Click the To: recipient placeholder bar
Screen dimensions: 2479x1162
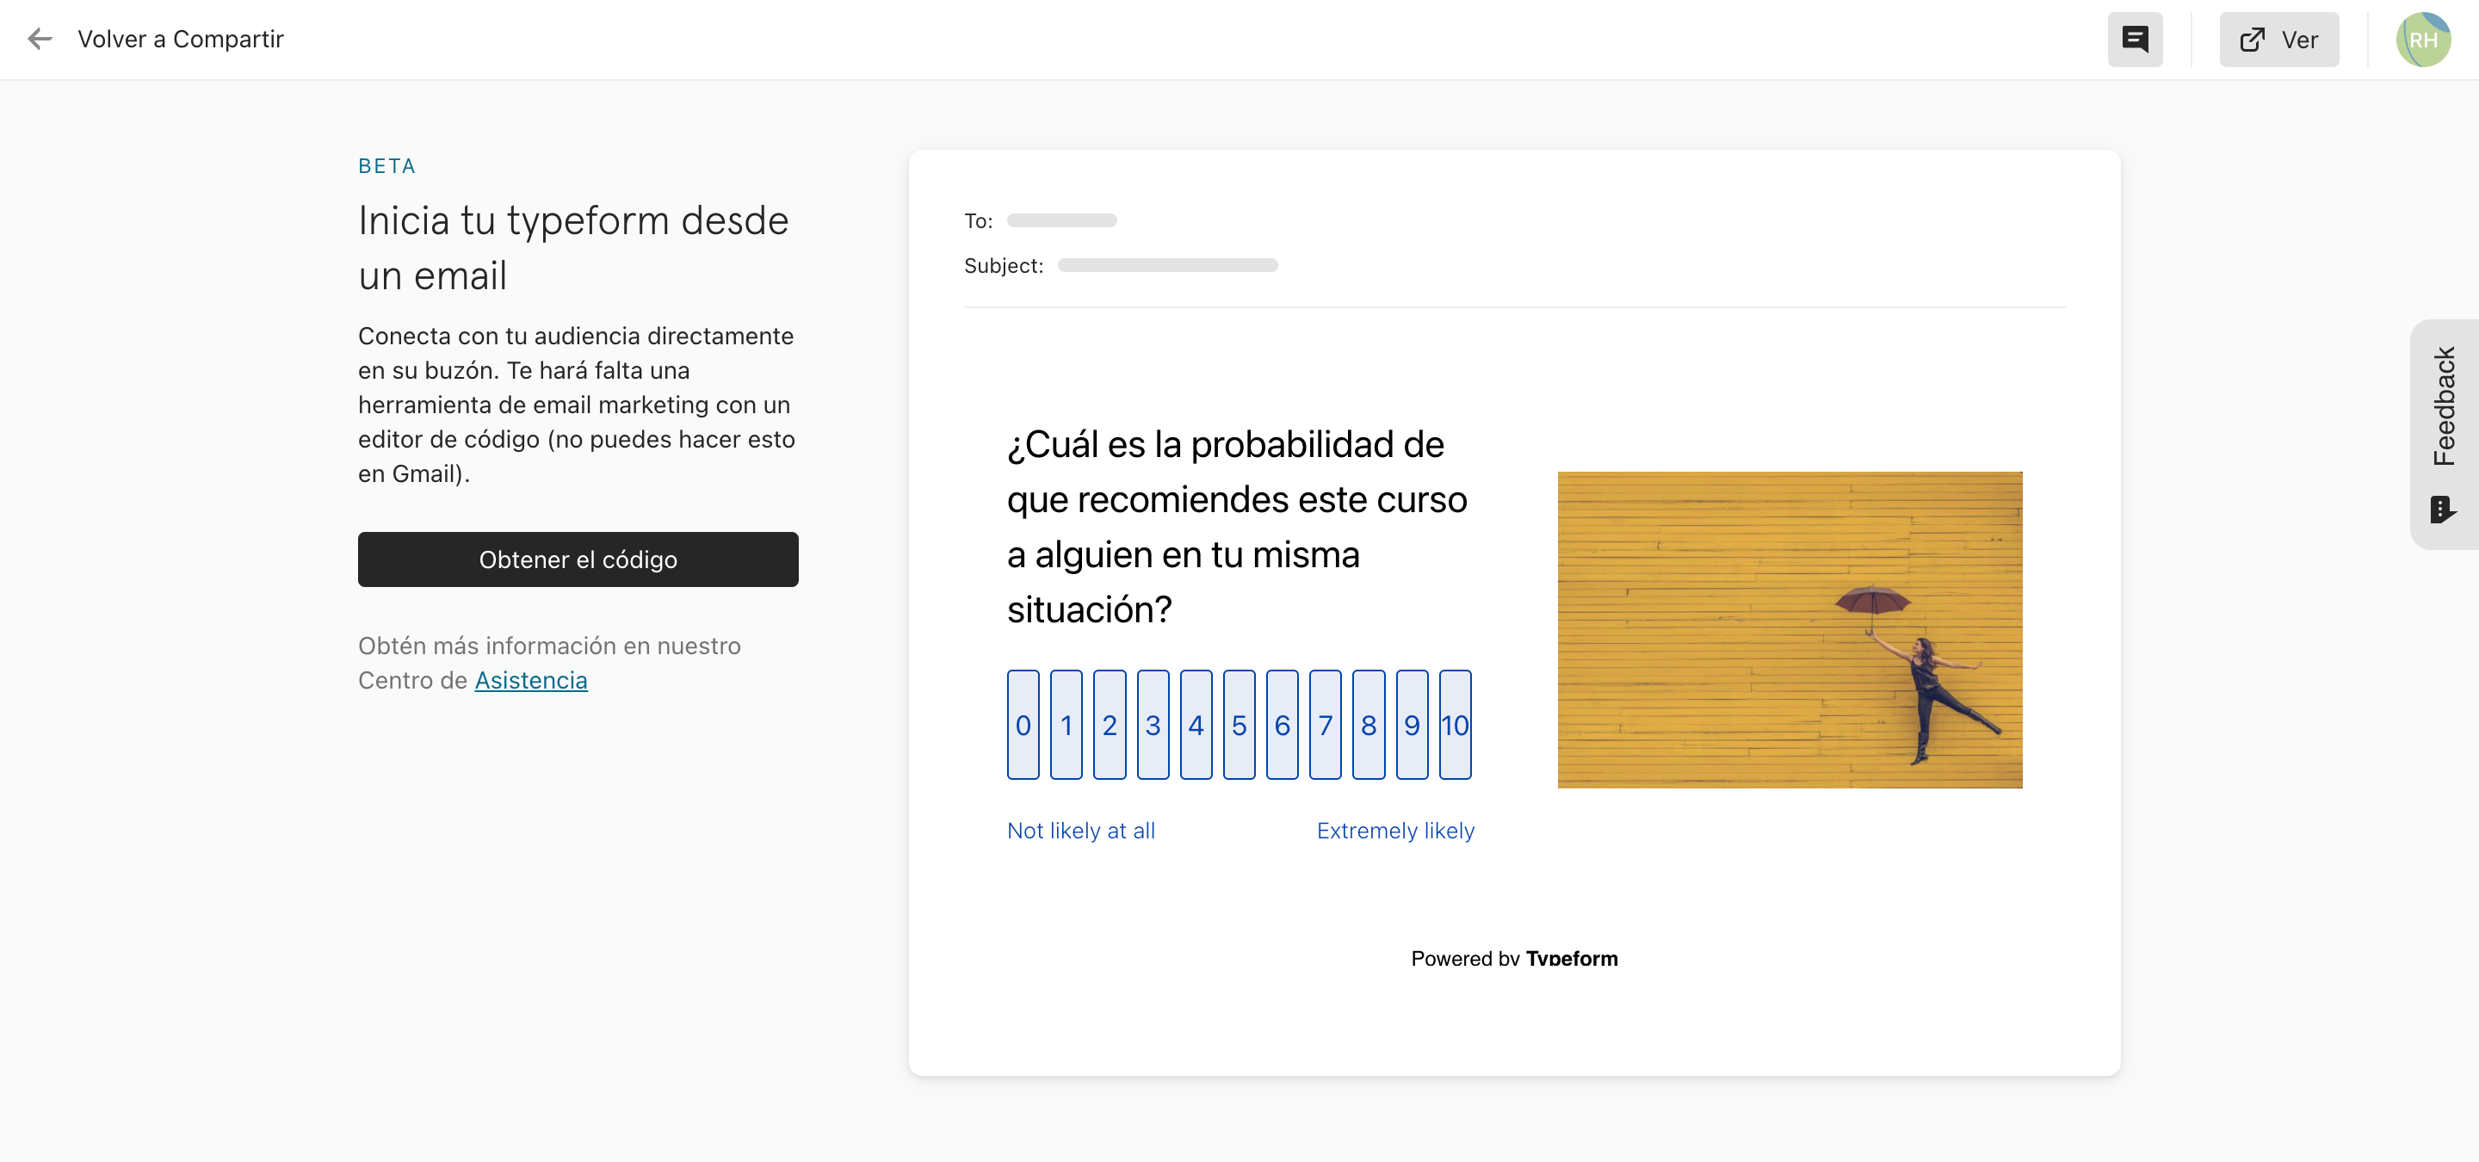point(1061,220)
